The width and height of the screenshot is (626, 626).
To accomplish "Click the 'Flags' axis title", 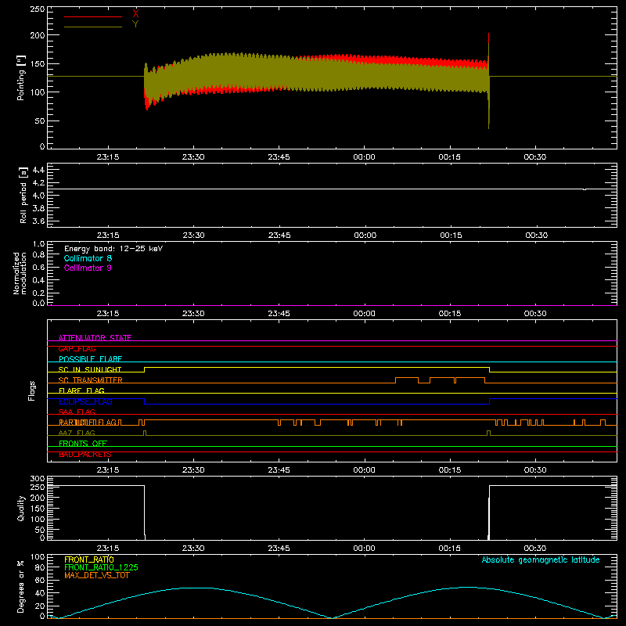I will 31,390.
